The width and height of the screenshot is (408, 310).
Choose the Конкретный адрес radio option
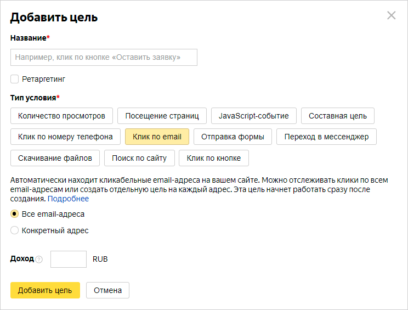point(15,230)
